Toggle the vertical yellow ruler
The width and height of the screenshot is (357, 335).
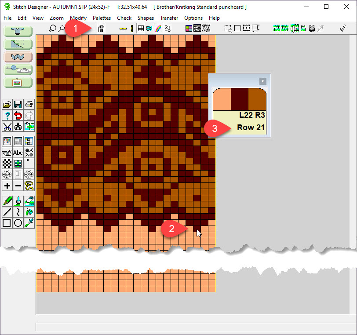point(132,29)
